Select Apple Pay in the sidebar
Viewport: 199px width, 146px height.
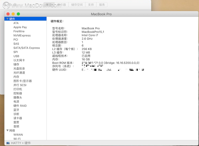20,27
